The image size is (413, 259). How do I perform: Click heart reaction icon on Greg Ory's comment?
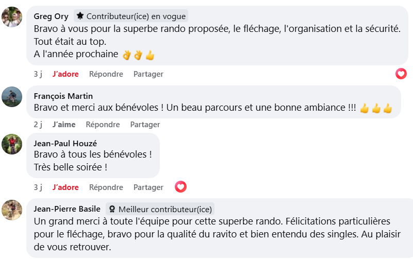(x=401, y=74)
